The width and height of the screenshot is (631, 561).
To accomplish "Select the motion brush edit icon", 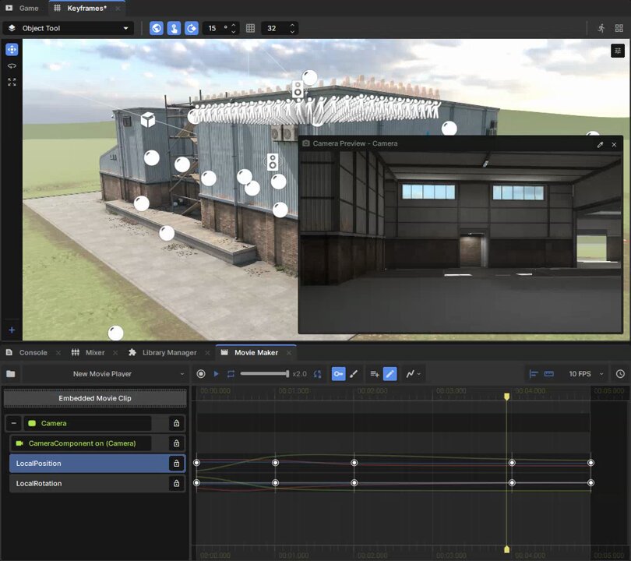I will pyautogui.click(x=354, y=374).
